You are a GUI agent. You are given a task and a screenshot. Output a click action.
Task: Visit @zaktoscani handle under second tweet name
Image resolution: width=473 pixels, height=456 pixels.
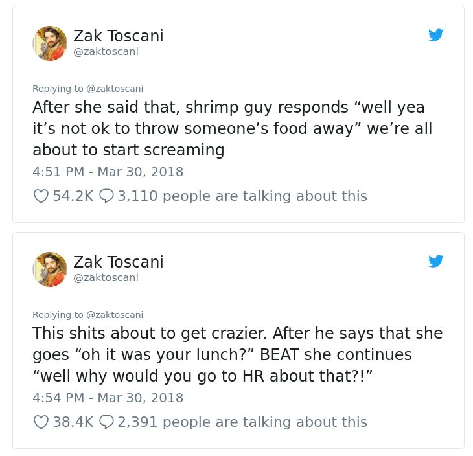pyautogui.click(x=106, y=277)
